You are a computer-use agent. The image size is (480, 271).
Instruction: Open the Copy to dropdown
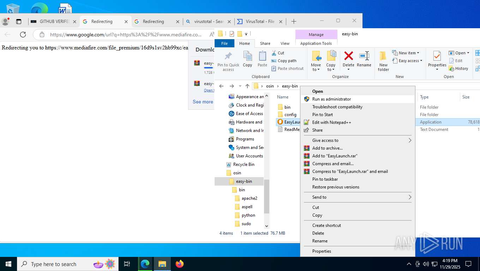[331, 61]
